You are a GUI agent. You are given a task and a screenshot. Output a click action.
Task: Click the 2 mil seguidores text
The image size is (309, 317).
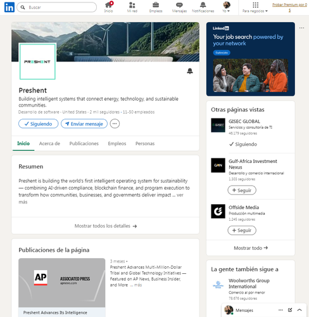(x=104, y=112)
